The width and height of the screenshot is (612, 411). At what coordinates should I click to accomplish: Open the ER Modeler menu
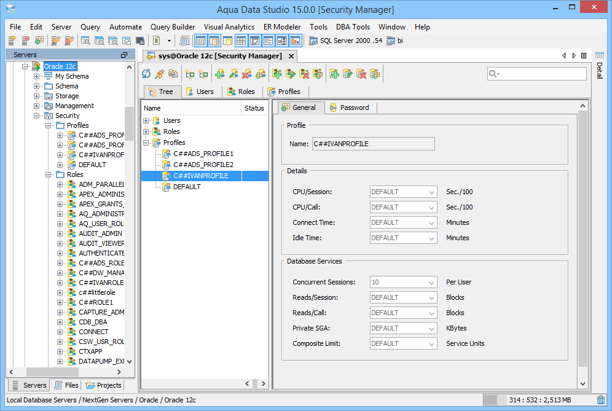[282, 27]
